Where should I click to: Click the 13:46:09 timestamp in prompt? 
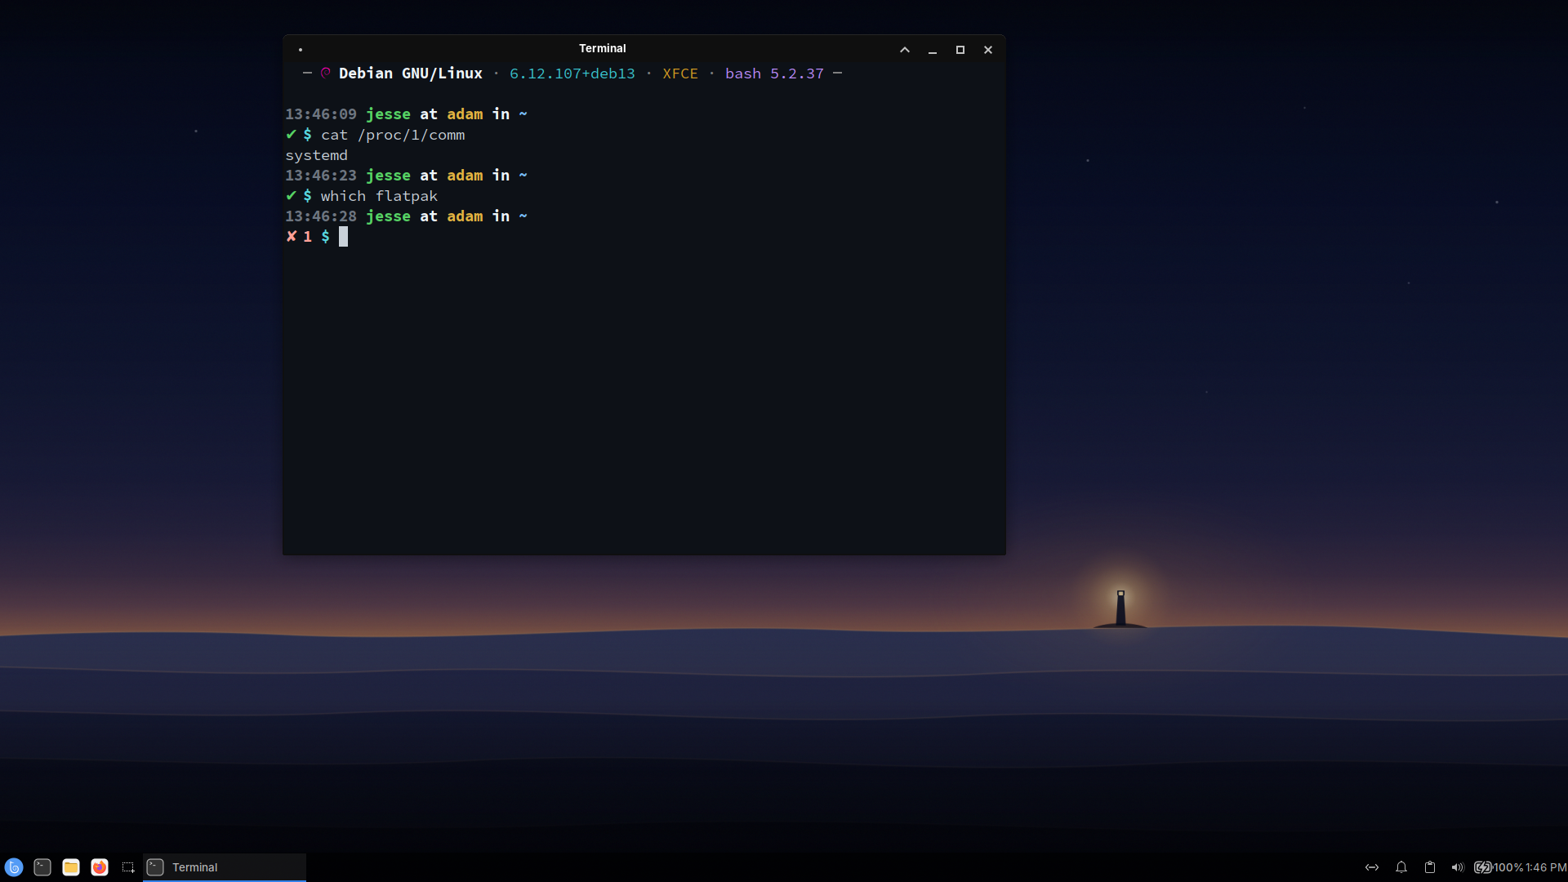point(321,114)
